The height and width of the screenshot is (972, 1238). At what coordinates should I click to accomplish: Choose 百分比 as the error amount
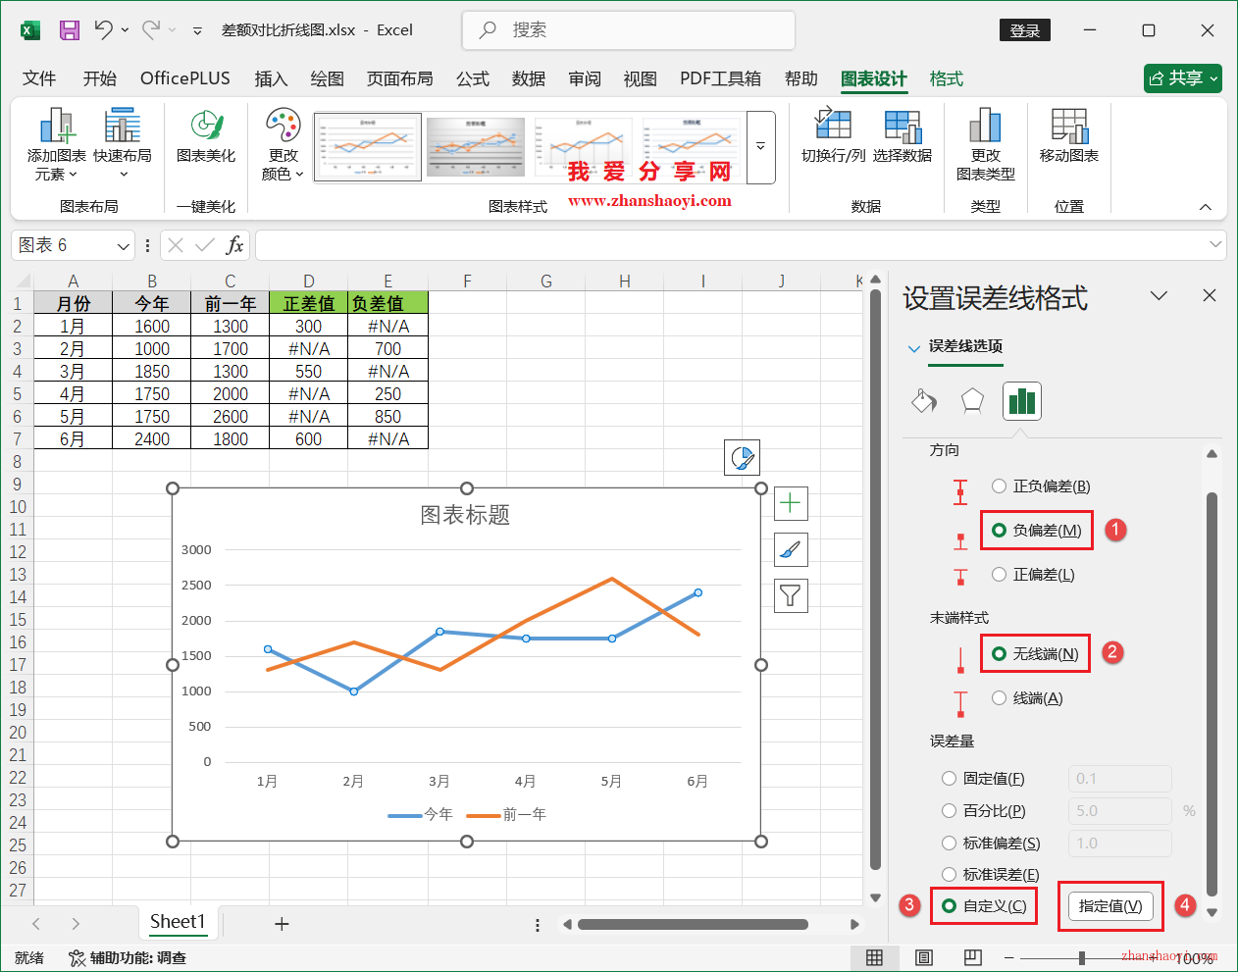[x=949, y=810]
